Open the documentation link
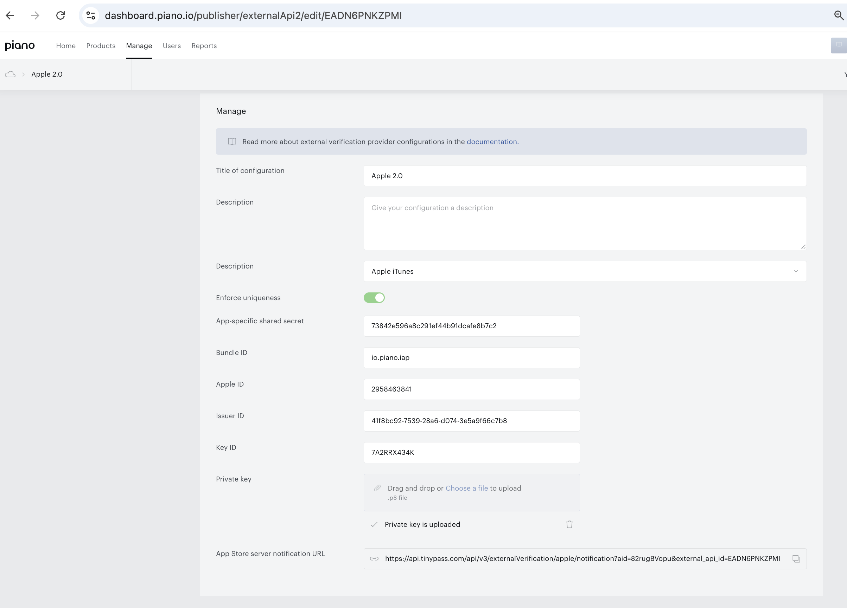The height and width of the screenshot is (608, 847). click(492, 142)
